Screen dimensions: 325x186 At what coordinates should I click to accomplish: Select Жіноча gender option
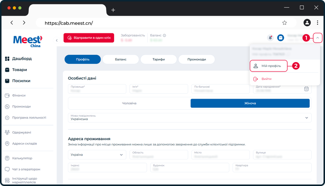click(x=250, y=103)
